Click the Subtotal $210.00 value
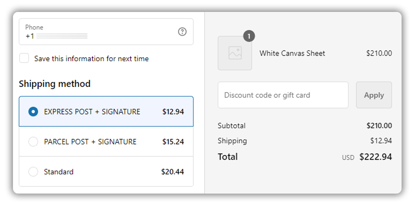The image size is (414, 206). pos(379,126)
